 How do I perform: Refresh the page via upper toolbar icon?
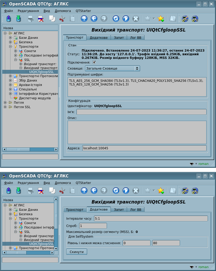point(116,19)
